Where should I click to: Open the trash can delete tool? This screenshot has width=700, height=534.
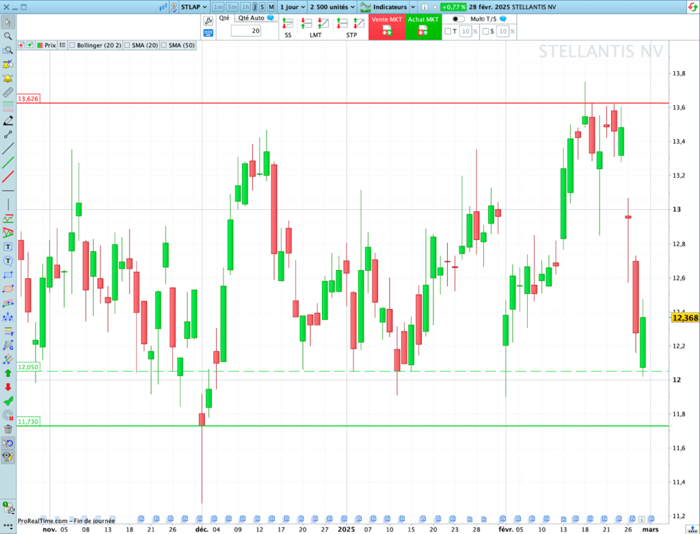(8, 429)
